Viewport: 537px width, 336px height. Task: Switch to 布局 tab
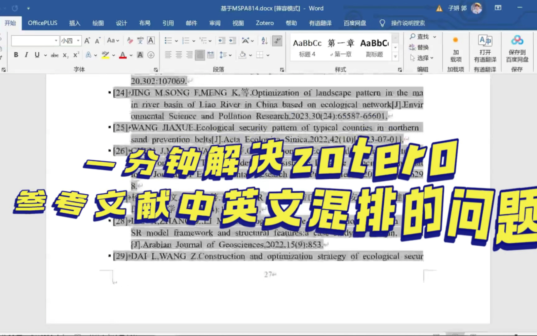click(x=145, y=23)
